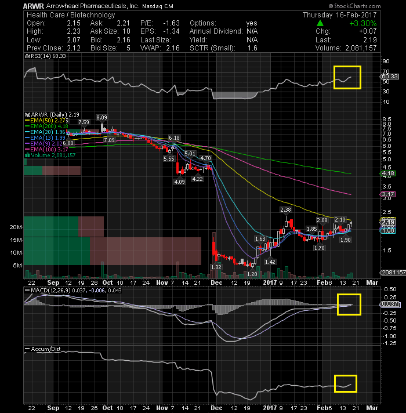Click the 1.90 price label
Image resolution: width=406 pixels, height=413 pixels.
click(346, 240)
